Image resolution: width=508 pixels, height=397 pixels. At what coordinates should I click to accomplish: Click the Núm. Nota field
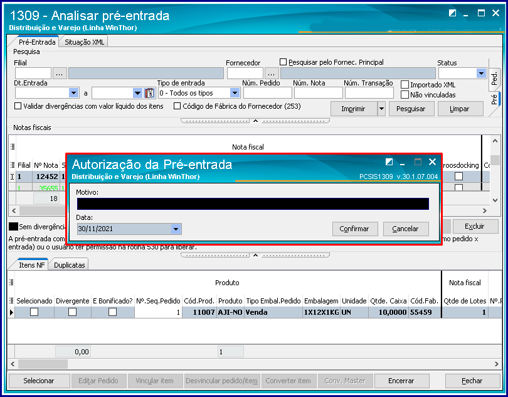(x=318, y=93)
